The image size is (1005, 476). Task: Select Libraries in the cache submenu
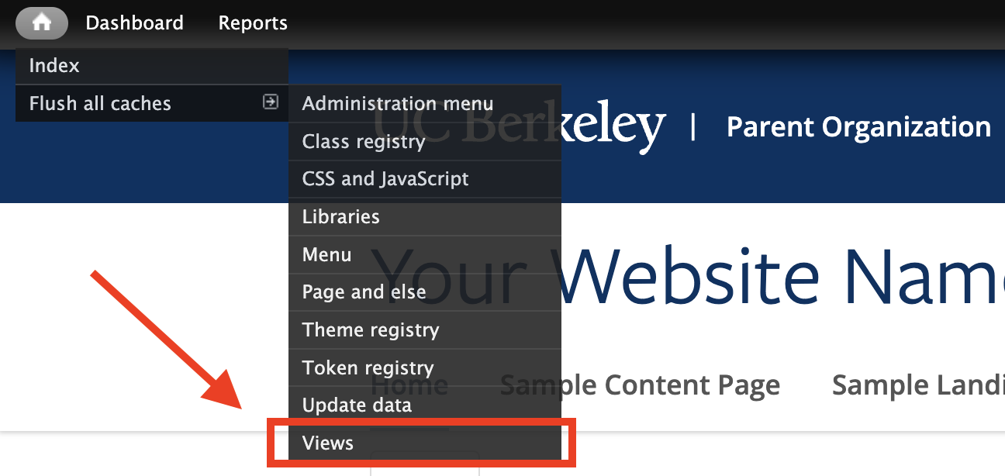(x=425, y=217)
